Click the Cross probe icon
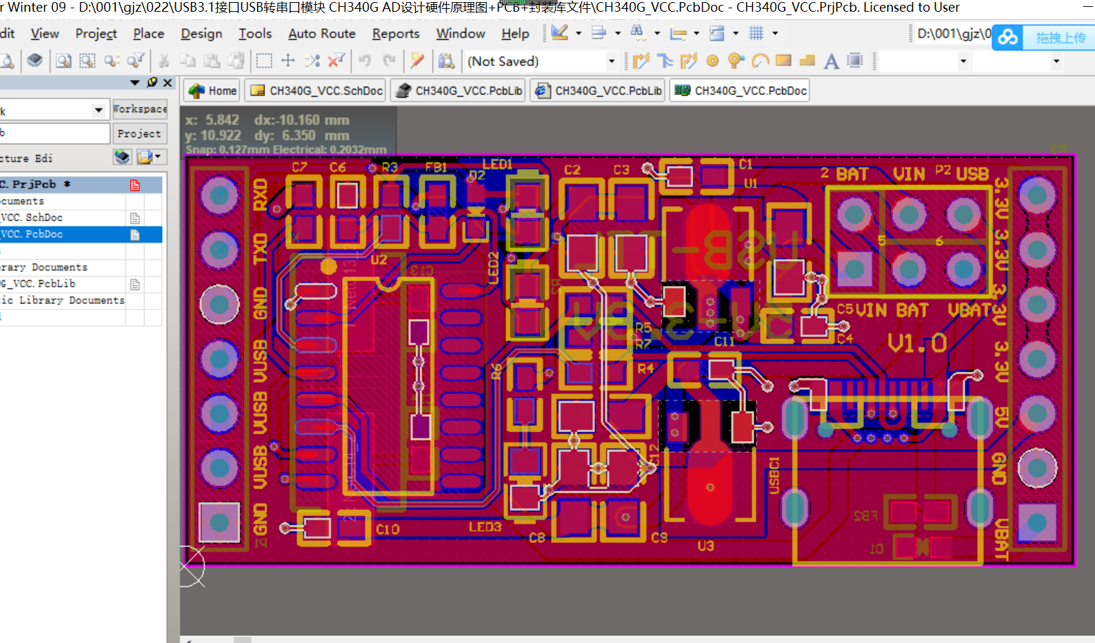 coord(417,61)
